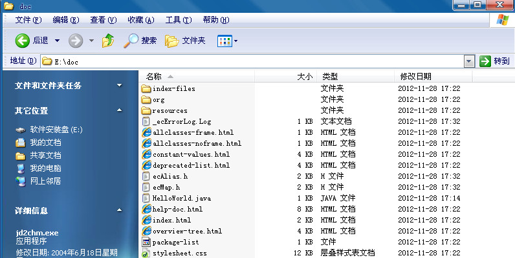Open 网上邻居 link
The width and height of the screenshot is (515, 258).
pyautogui.click(x=45, y=181)
